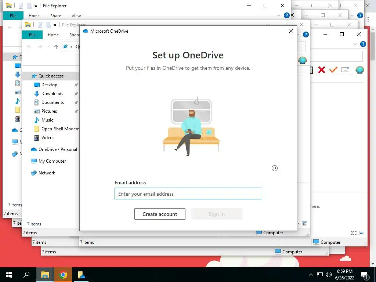Click the email envelope icon in right window toolbar
This screenshot has width=376, height=282.
coord(345,70)
